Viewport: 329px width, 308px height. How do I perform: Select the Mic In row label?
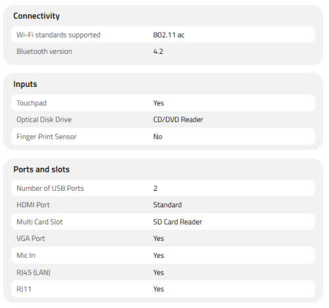pos(26,255)
